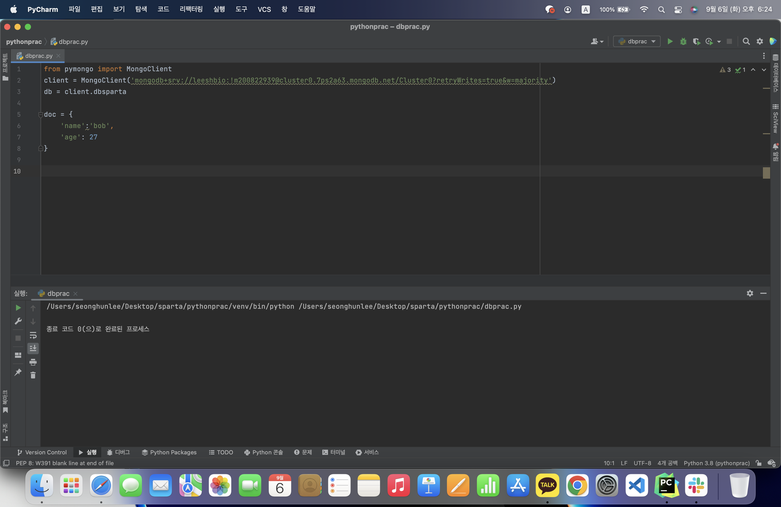Open the SciView side panel
Viewport: 781px width, 507px height.
click(x=775, y=118)
